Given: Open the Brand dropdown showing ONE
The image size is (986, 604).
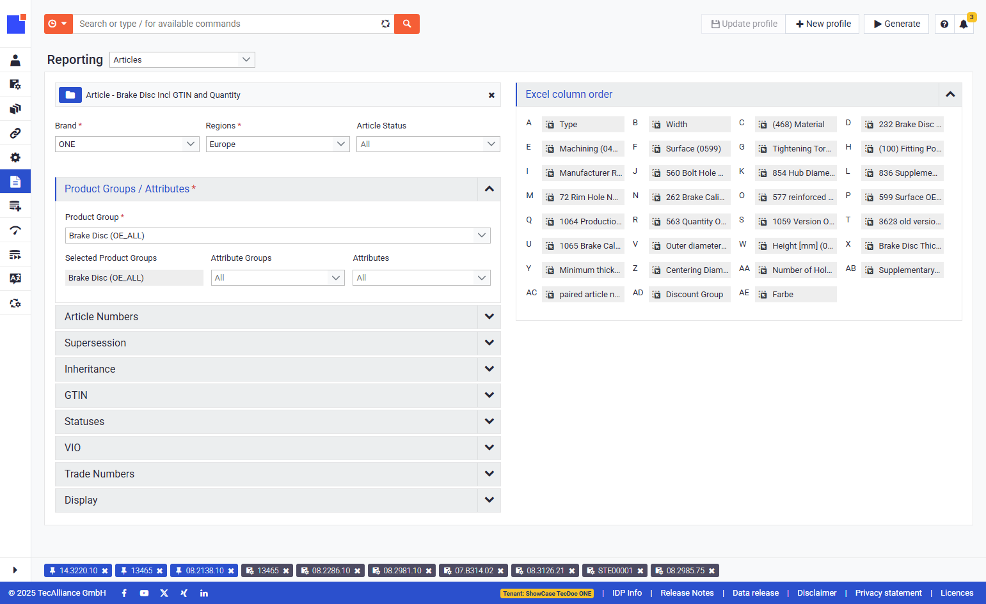Looking at the screenshot, I should point(127,144).
